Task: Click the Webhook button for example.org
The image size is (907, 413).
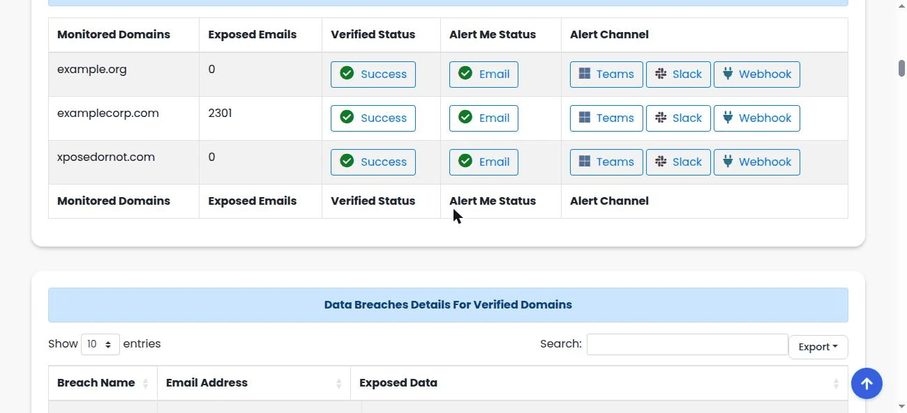Action: click(x=757, y=75)
